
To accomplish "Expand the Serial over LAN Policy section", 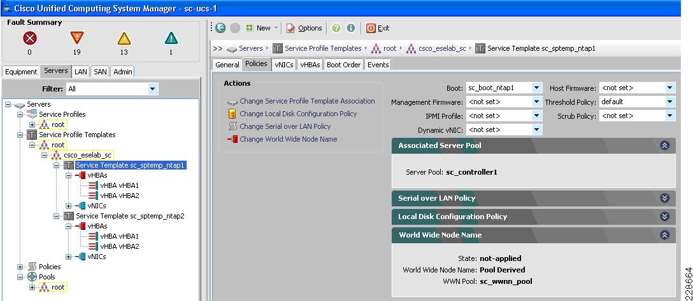I will [x=664, y=198].
